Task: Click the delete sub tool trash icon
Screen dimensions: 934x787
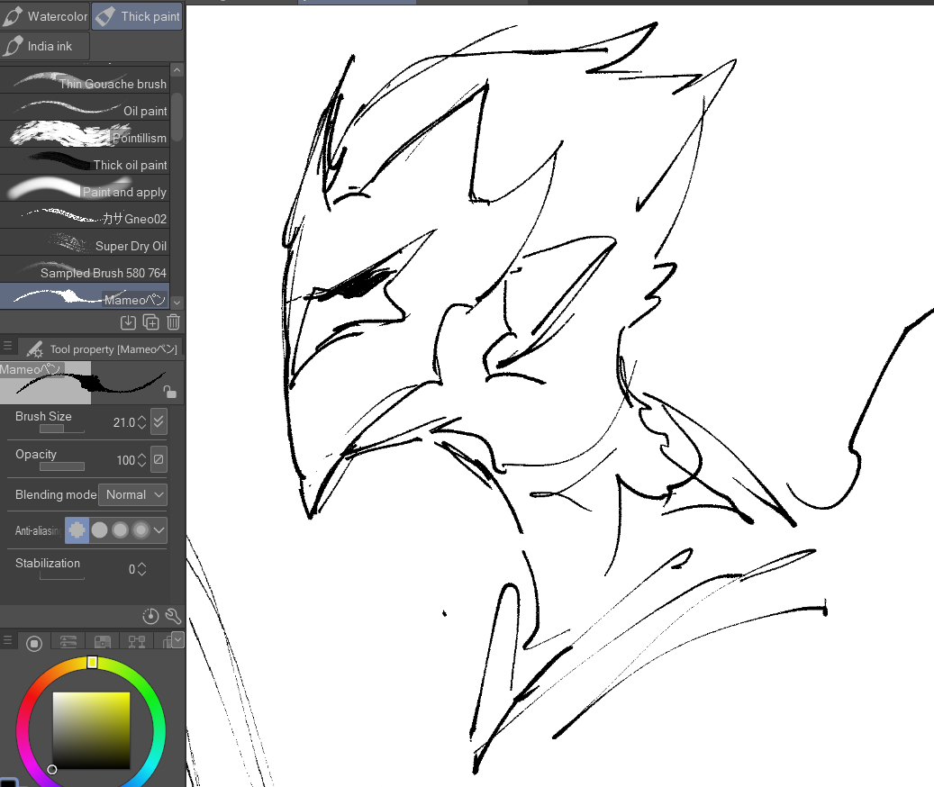Action: (x=174, y=322)
